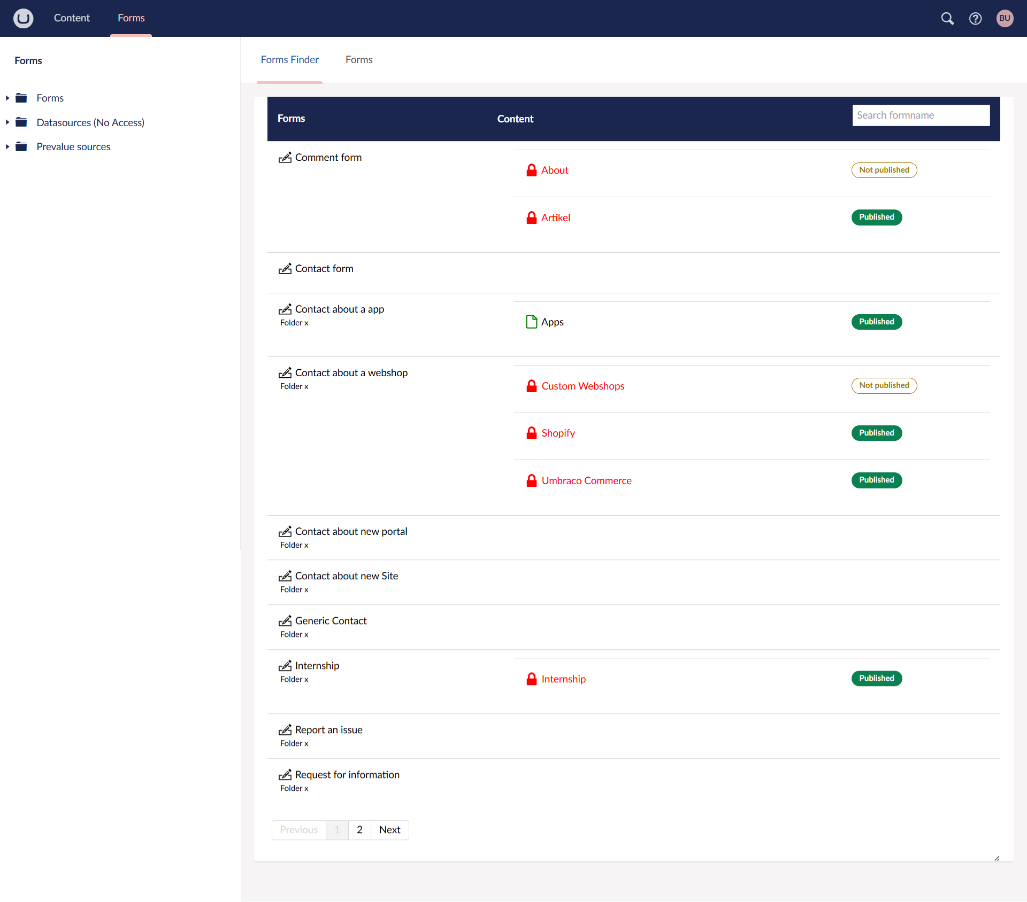Image resolution: width=1027 pixels, height=902 pixels.
Task: Select the Forms Finder tab
Action: click(290, 59)
